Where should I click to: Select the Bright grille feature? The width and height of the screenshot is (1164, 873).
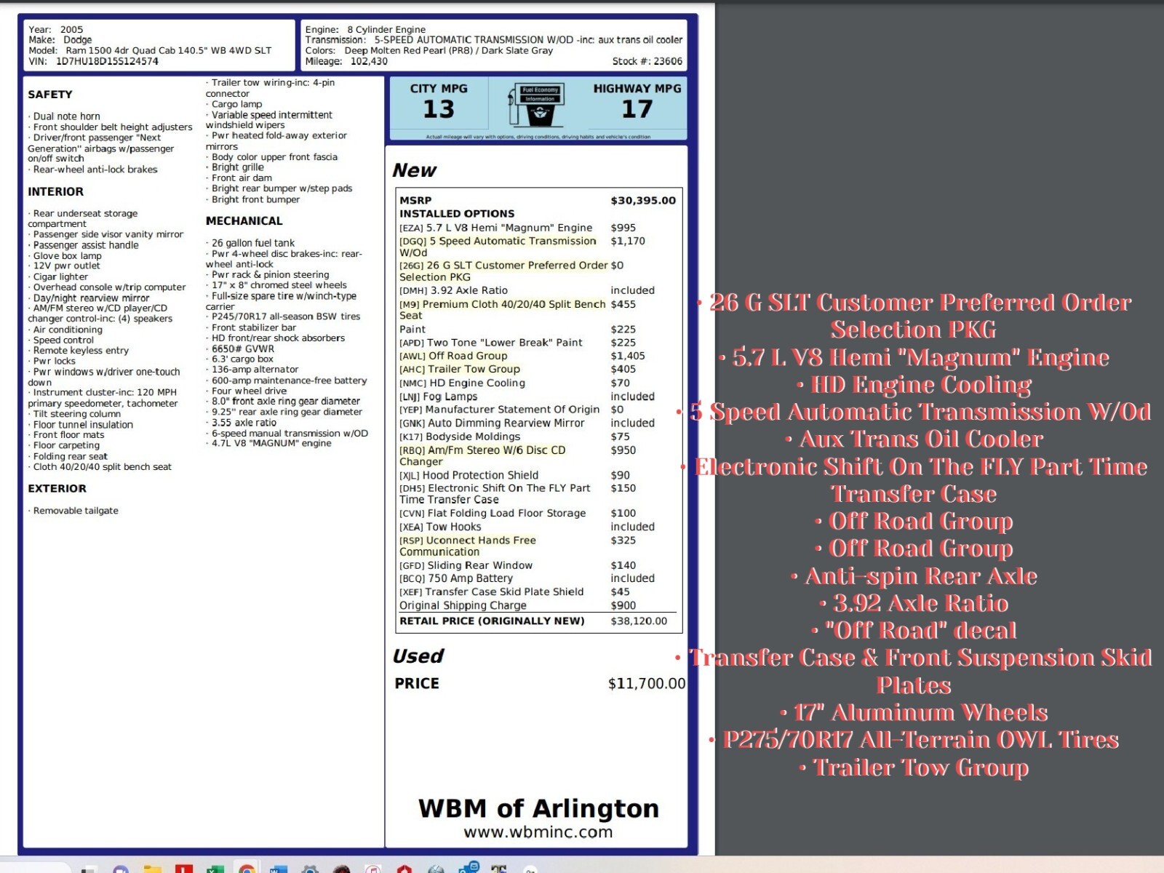[x=236, y=167]
